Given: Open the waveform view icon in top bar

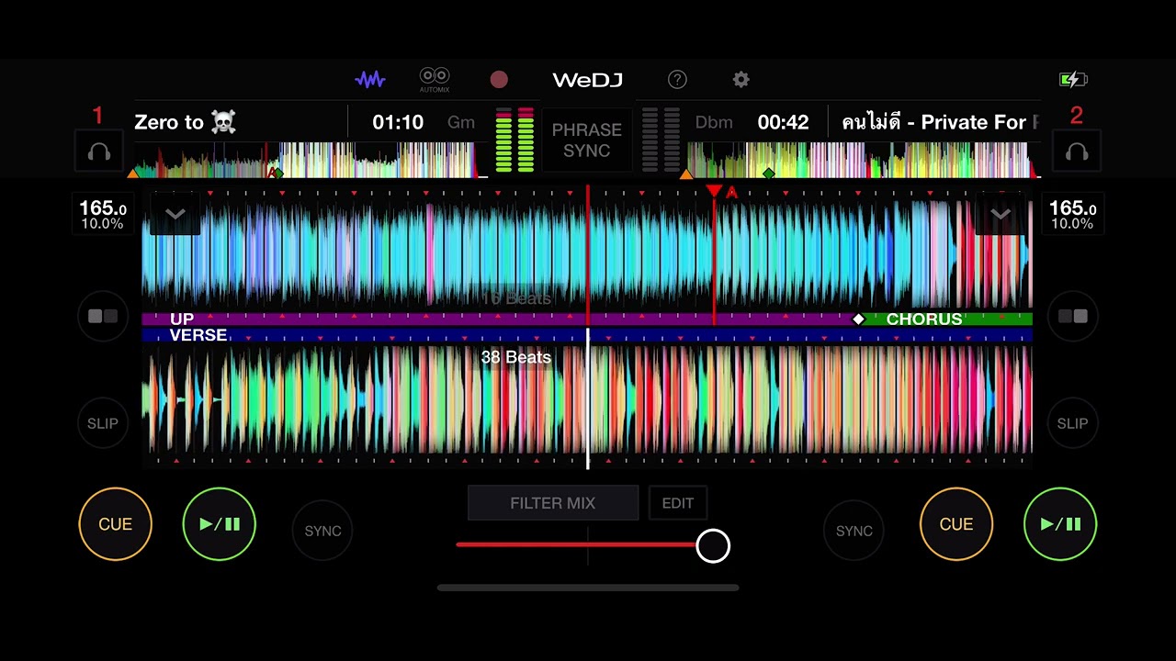Looking at the screenshot, I should point(370,80).
